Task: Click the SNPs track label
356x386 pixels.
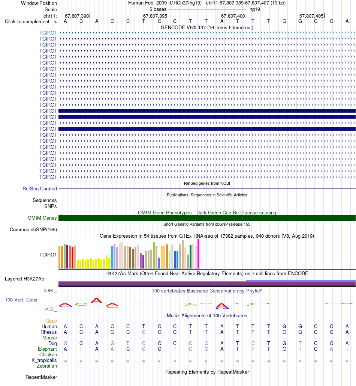Action: pyautogui.click(x=50, y=206)
